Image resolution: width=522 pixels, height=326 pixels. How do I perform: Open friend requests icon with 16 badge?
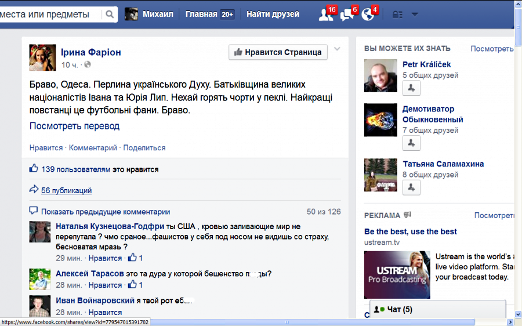(x=326, y=15)
